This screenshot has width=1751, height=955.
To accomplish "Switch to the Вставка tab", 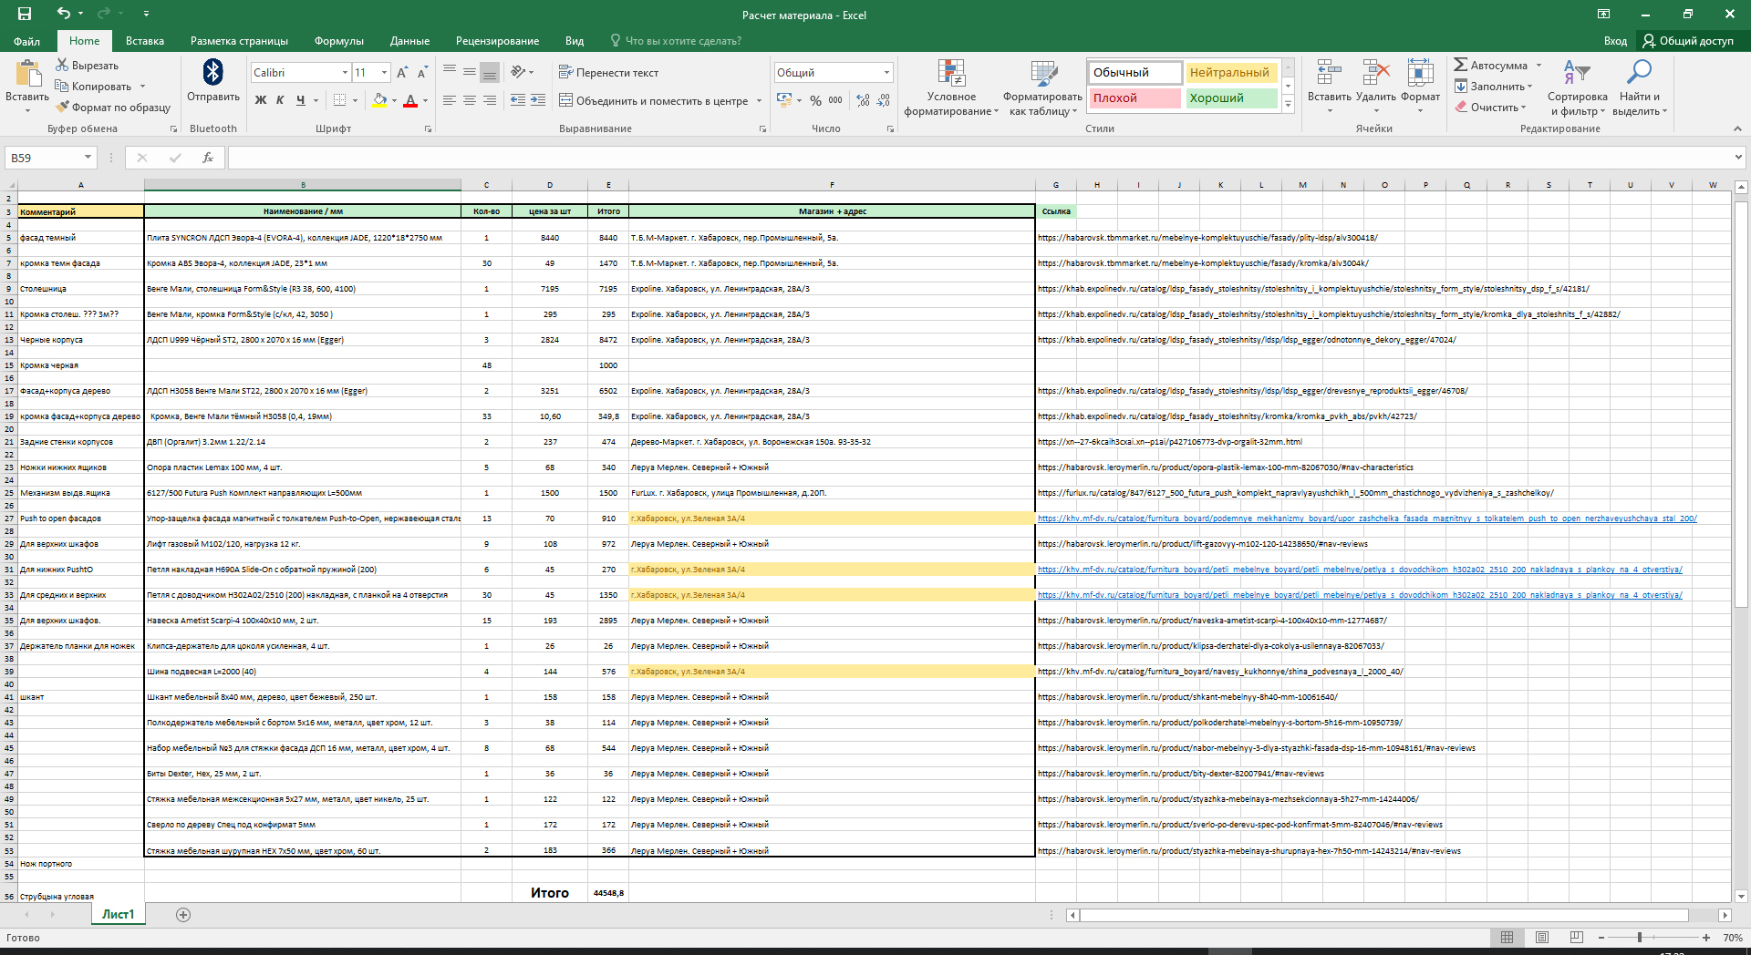I will 145,41.
